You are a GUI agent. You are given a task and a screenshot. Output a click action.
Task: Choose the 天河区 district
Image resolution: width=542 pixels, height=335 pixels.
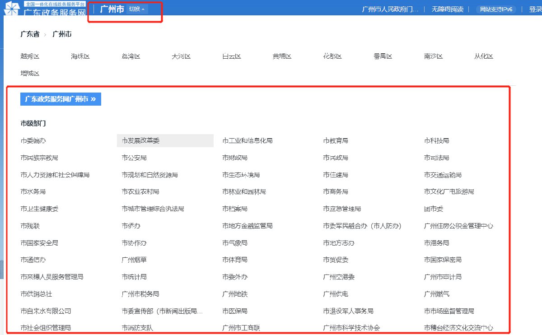coord(181,56)
